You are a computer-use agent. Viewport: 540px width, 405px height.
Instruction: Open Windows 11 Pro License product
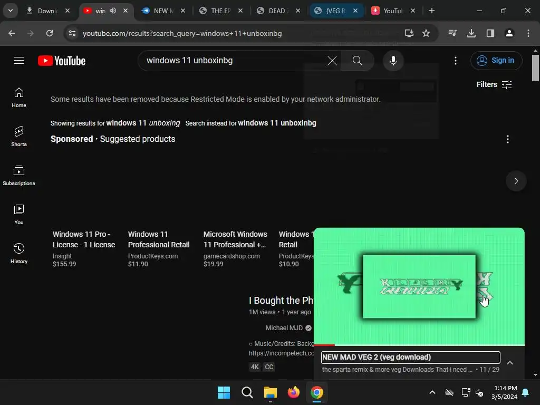coord(84,239)
